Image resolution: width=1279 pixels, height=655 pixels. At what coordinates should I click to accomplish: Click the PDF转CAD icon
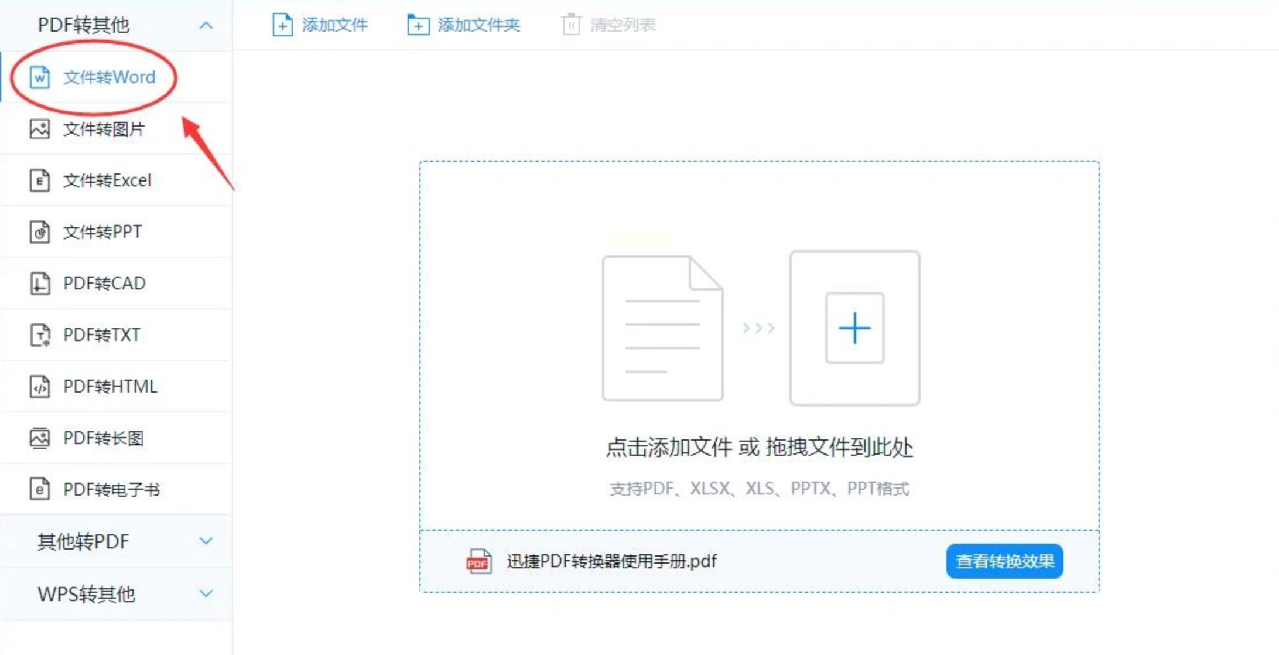(x=40, y=284)
